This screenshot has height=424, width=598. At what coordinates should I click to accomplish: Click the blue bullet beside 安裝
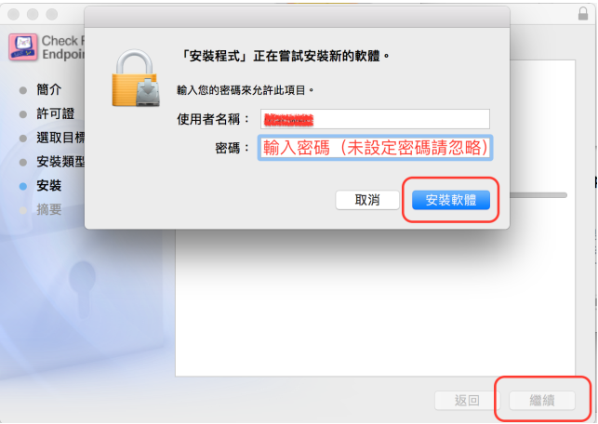point(23,187)
